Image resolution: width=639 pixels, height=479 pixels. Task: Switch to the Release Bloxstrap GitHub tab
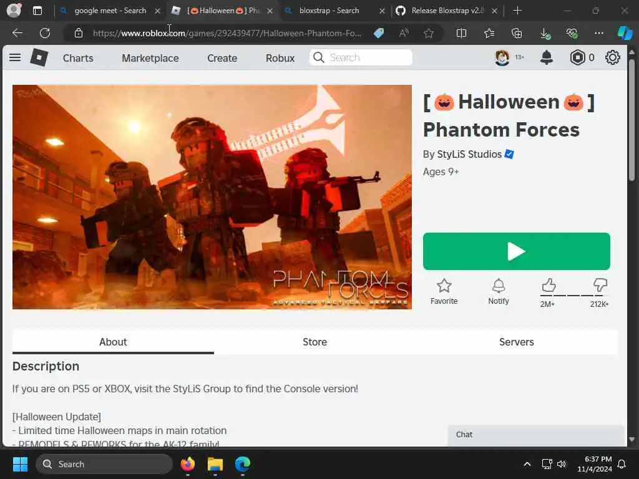pos(447,11)
